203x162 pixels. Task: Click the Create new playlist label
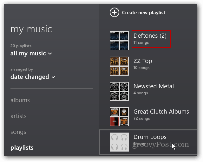click(x=144, y=13)
